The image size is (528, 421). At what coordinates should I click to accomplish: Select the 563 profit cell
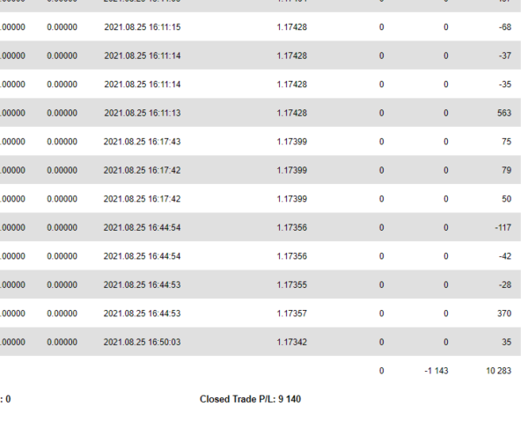[504, 113]
